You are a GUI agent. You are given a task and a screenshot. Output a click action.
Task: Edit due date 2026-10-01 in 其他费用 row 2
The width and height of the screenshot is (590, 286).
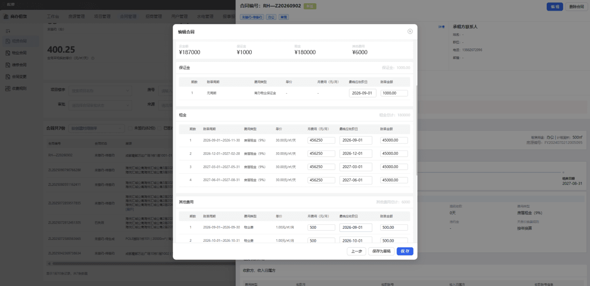coord(356,240)
